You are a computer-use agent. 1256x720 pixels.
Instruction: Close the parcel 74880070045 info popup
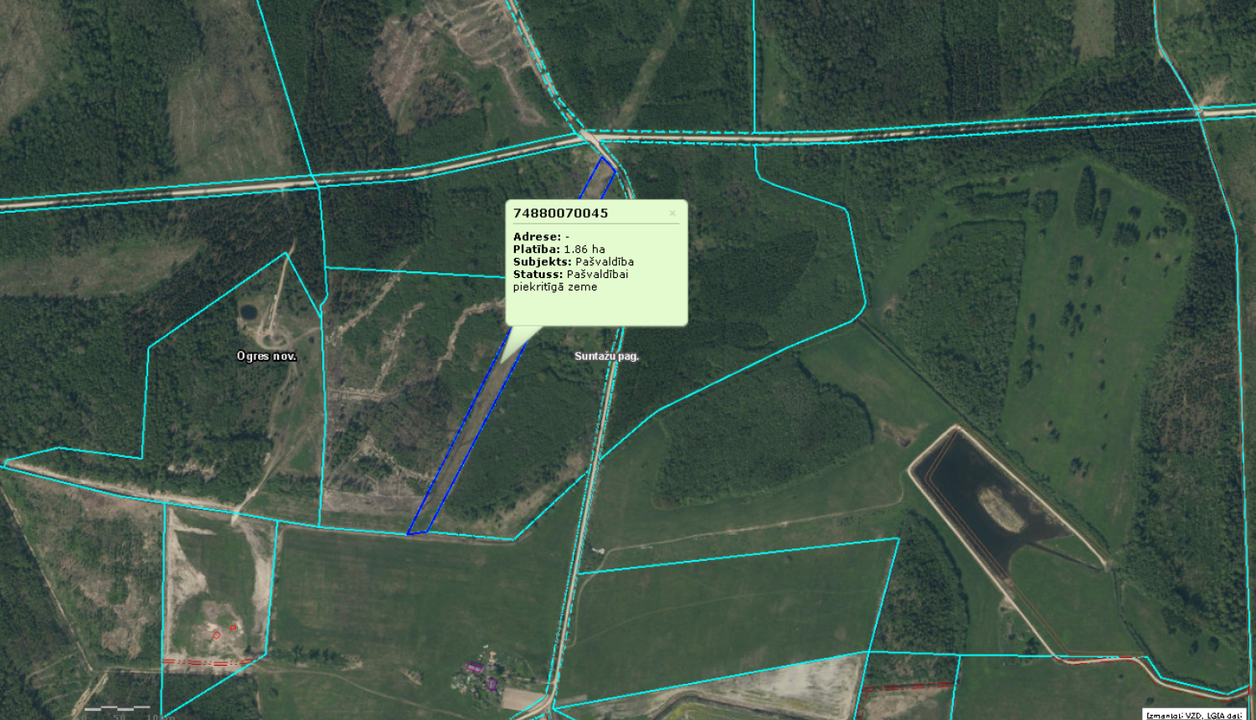click(x=672, y=213)
